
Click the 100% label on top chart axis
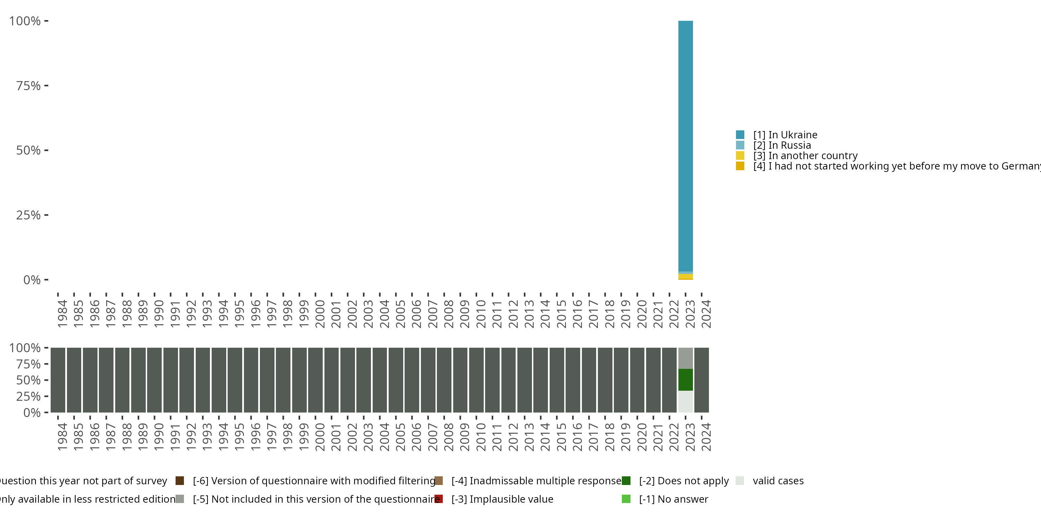point(25,21)
